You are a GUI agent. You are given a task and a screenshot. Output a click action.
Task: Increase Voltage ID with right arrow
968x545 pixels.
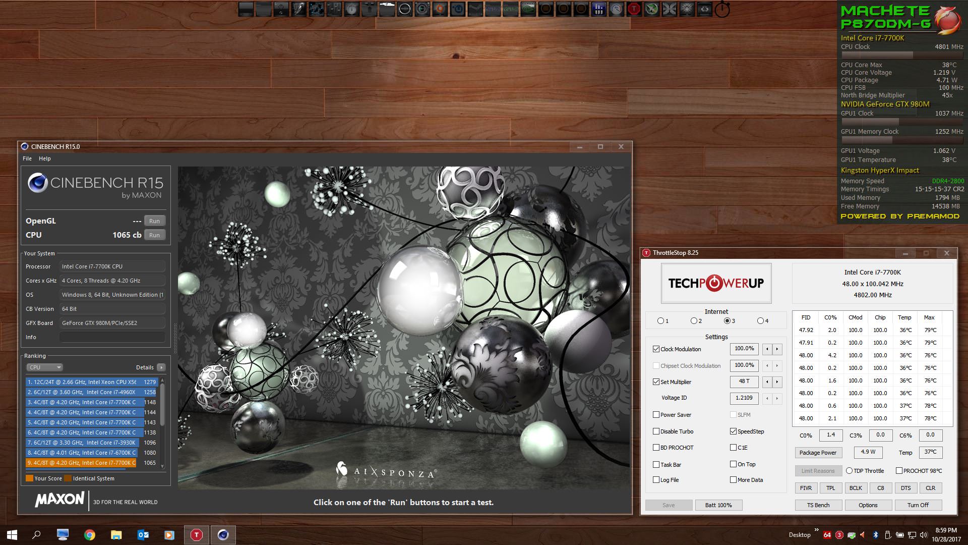tap(777, 398)
